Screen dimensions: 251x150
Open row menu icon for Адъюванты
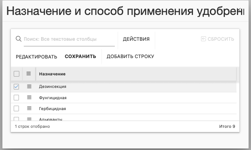29,119
